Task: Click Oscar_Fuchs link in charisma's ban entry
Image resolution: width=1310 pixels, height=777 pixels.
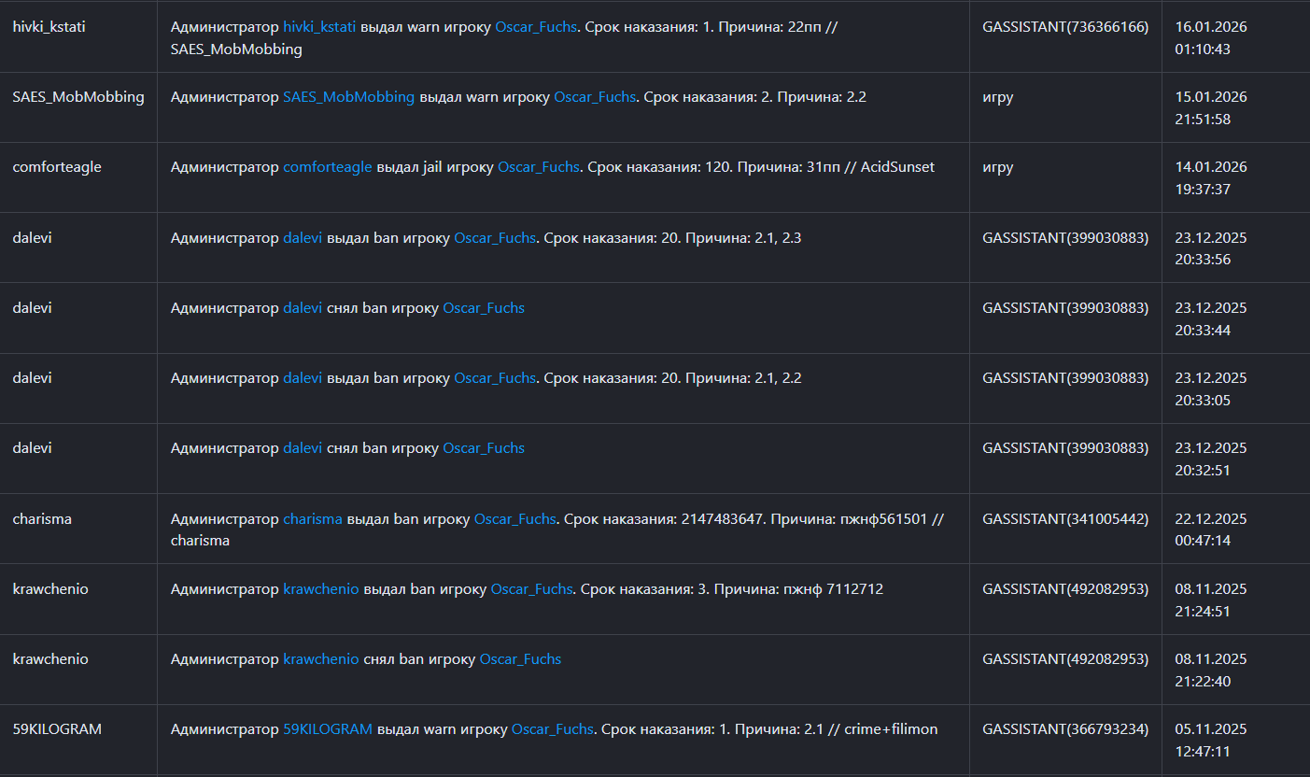Action: pos(514,518)
